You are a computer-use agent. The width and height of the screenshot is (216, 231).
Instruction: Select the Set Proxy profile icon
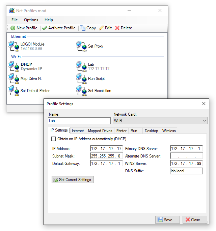tap(81, 46)
